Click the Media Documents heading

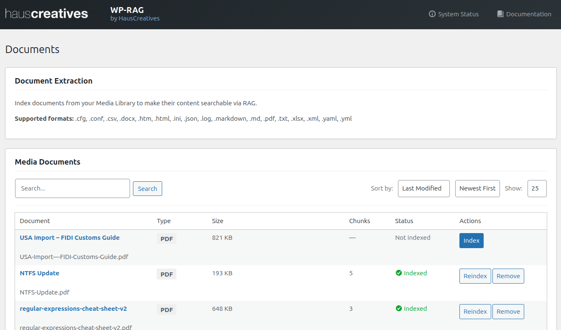click(x=48, y=162)
